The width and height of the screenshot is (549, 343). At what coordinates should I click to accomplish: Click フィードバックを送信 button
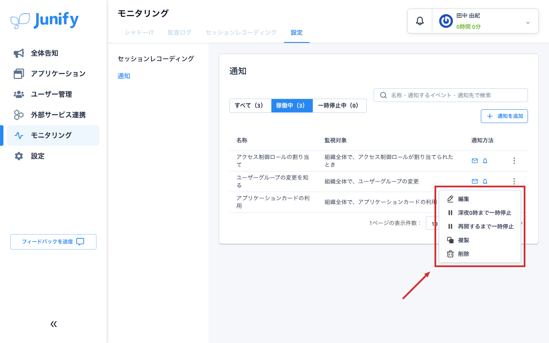53,241
